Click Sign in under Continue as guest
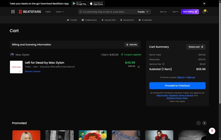The height and width of the screenshot is (140, 221). (181, 77)
